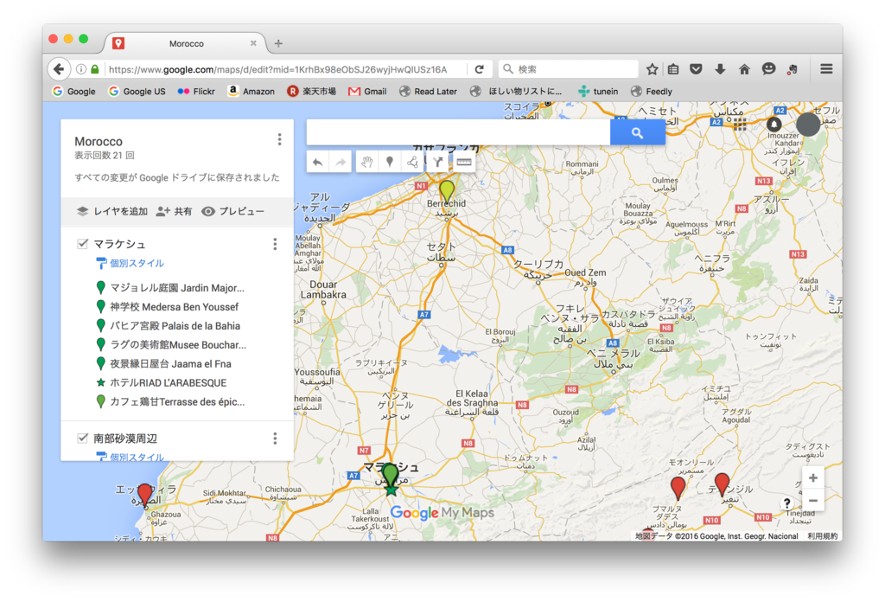This screenshot has height=602, width=885.
Task: Open the Gmail bookmark
Action: click(x=367, y=91)
